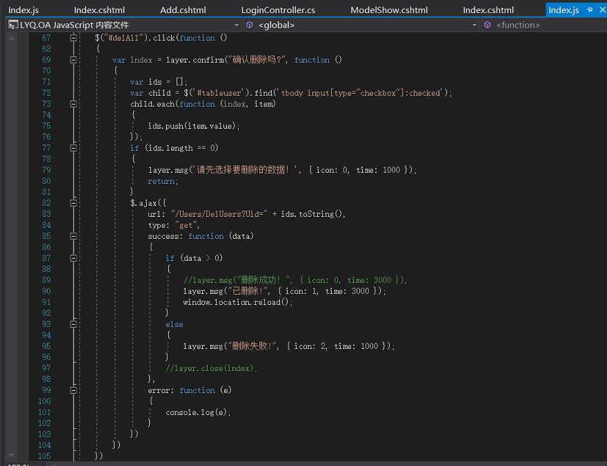Click line number 100 in the gutter

coord(45,401)
